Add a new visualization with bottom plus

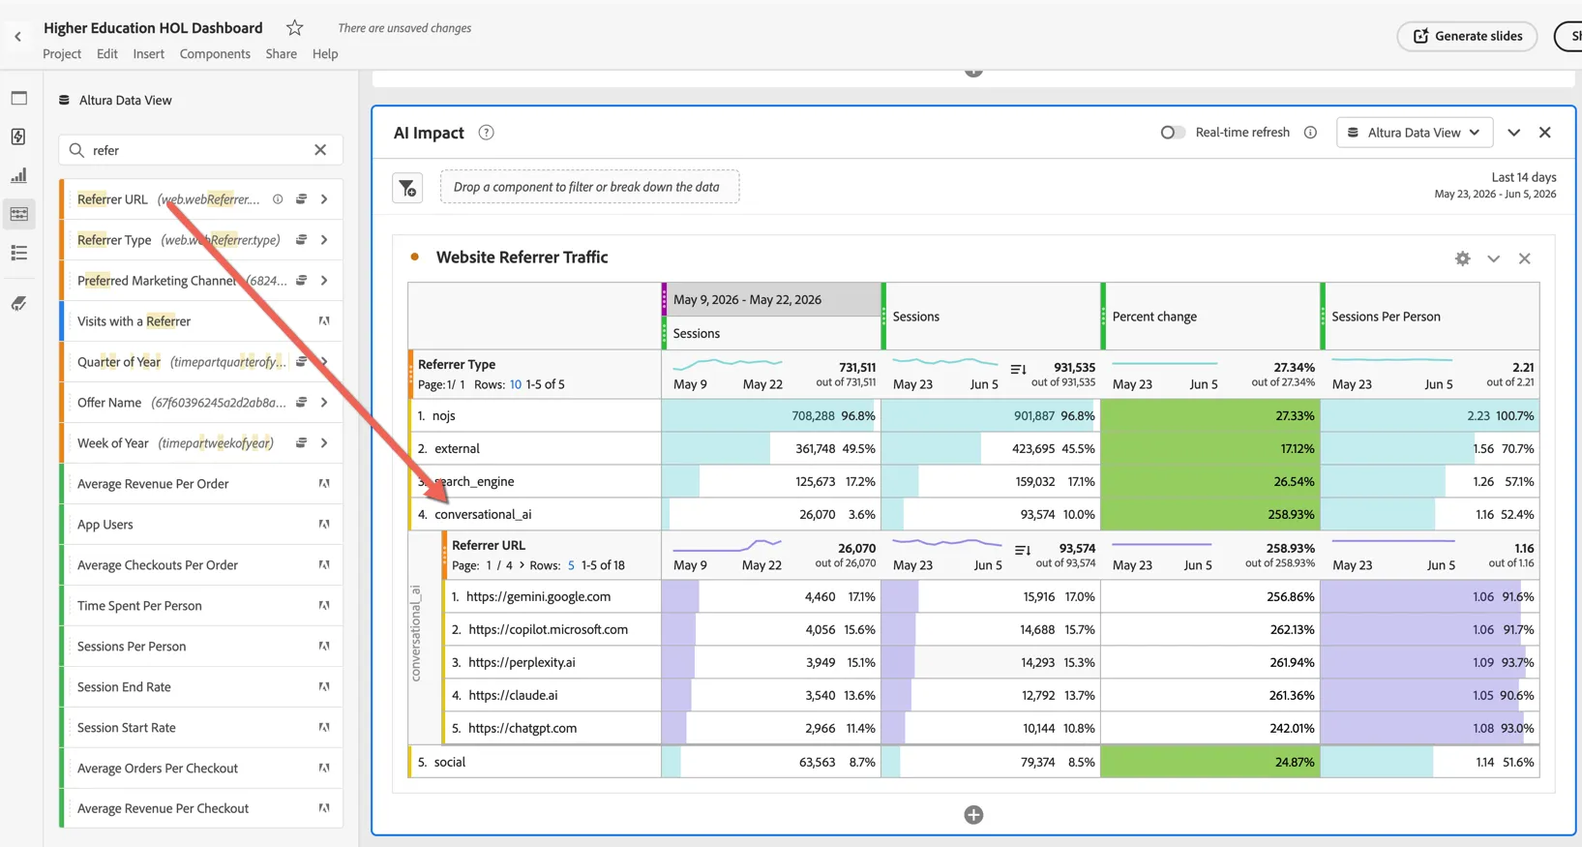point(973,815)
